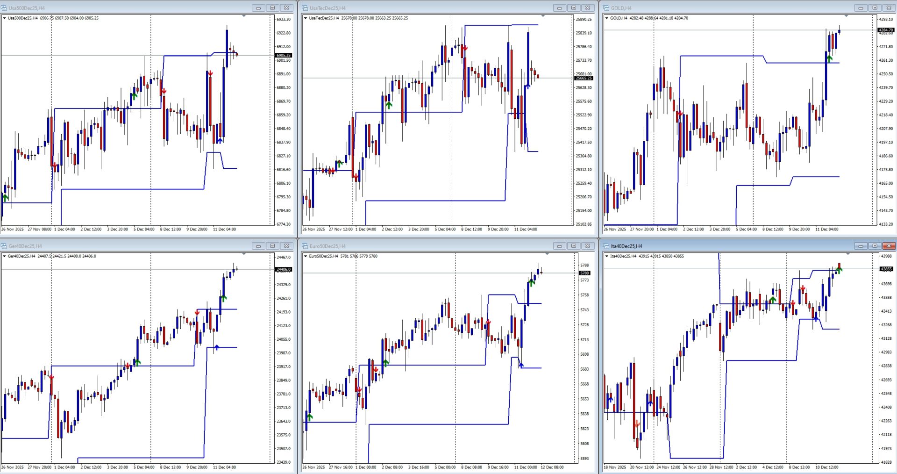Click the UsaTecDec25 title bar chart icon
The image size is (897, 474).
click(x=305, y=8)
